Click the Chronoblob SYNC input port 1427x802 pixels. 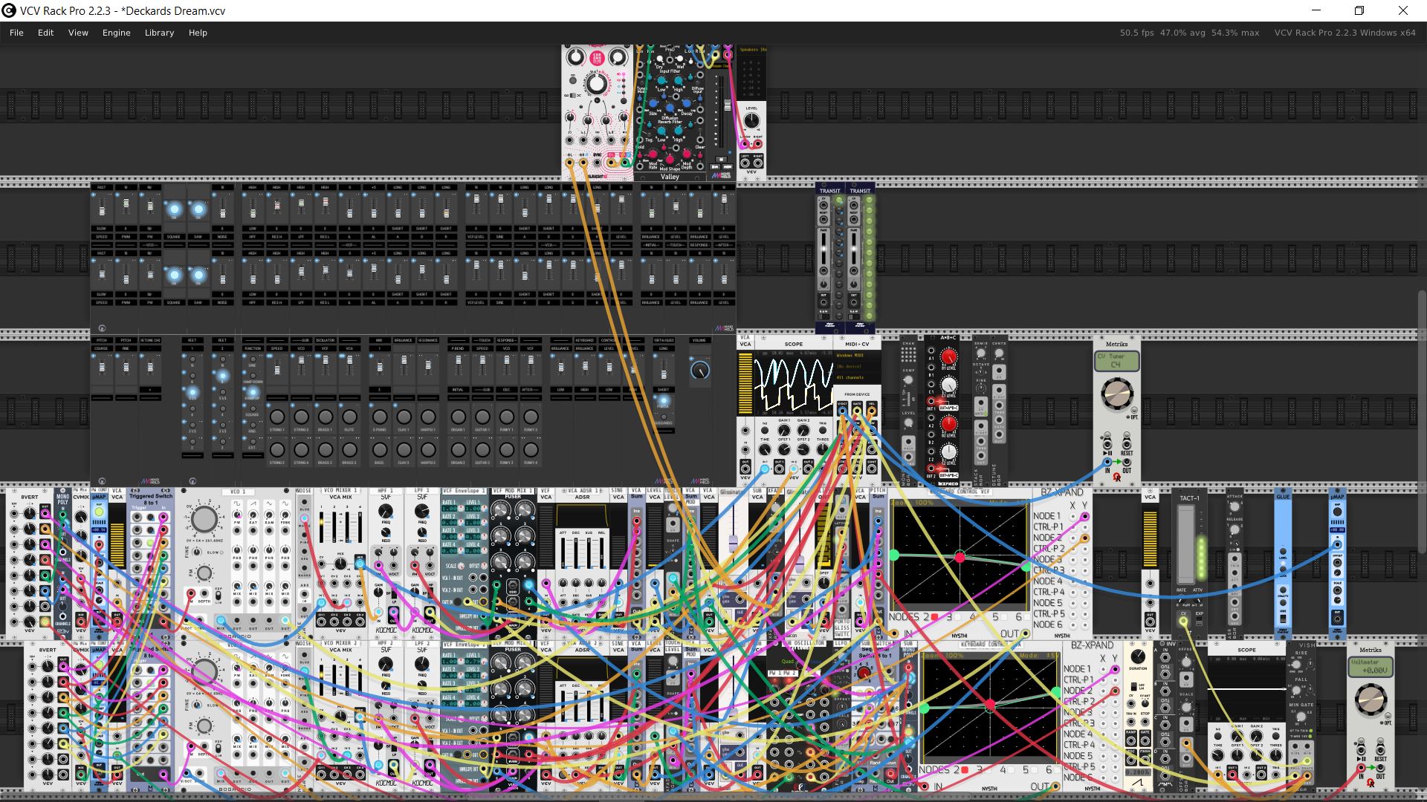(x=597, y=163)
